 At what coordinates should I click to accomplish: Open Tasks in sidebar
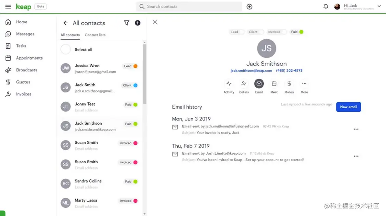pos(21,46)
